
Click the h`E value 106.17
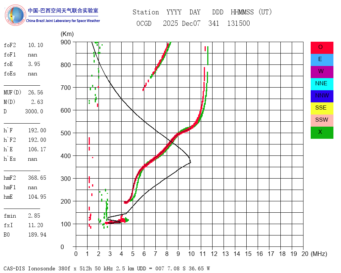(37, 149)
